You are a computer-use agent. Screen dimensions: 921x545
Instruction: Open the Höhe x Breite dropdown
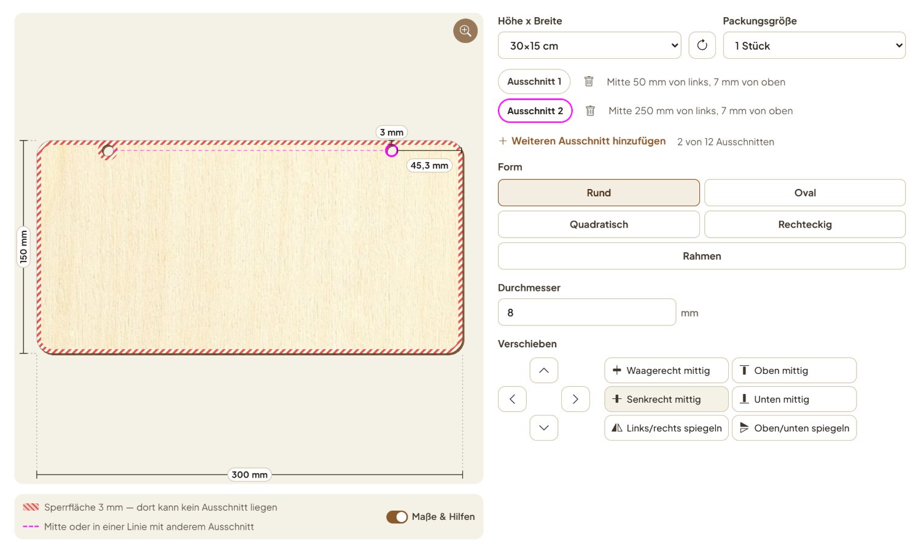coord(589,45)
